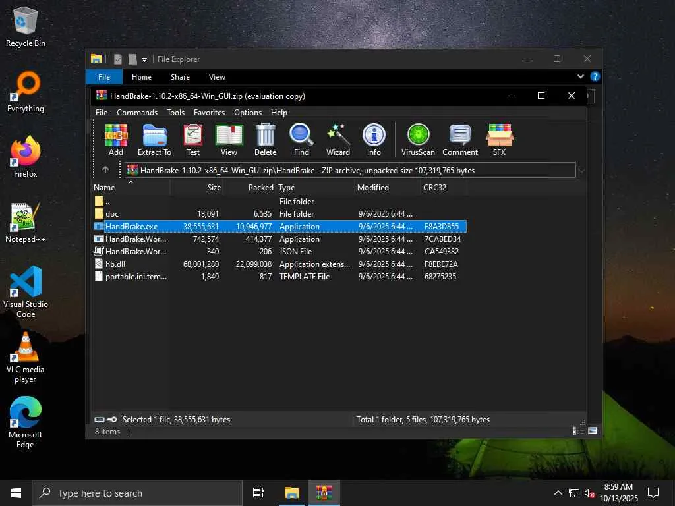Click the WinRAR taskbar button
This screenshot has height=506, width=675.
[x=324, y=493]
